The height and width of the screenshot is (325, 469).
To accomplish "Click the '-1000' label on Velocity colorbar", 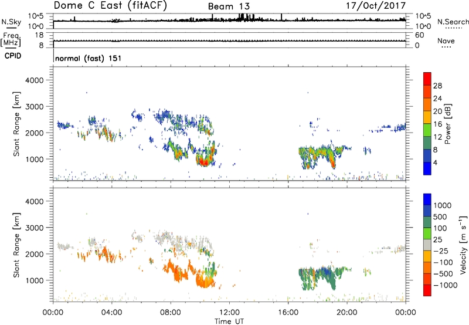I will pyautogui.click(x=446, y=285).
